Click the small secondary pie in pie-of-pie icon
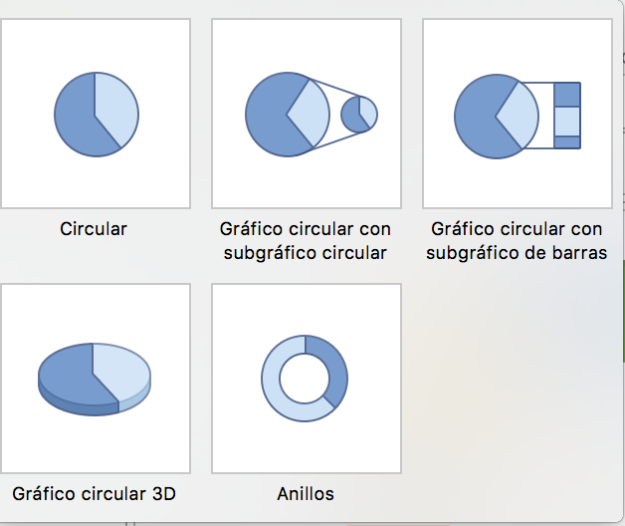The height and width of the screenshot is (526, 625). [x=359, y=115]
